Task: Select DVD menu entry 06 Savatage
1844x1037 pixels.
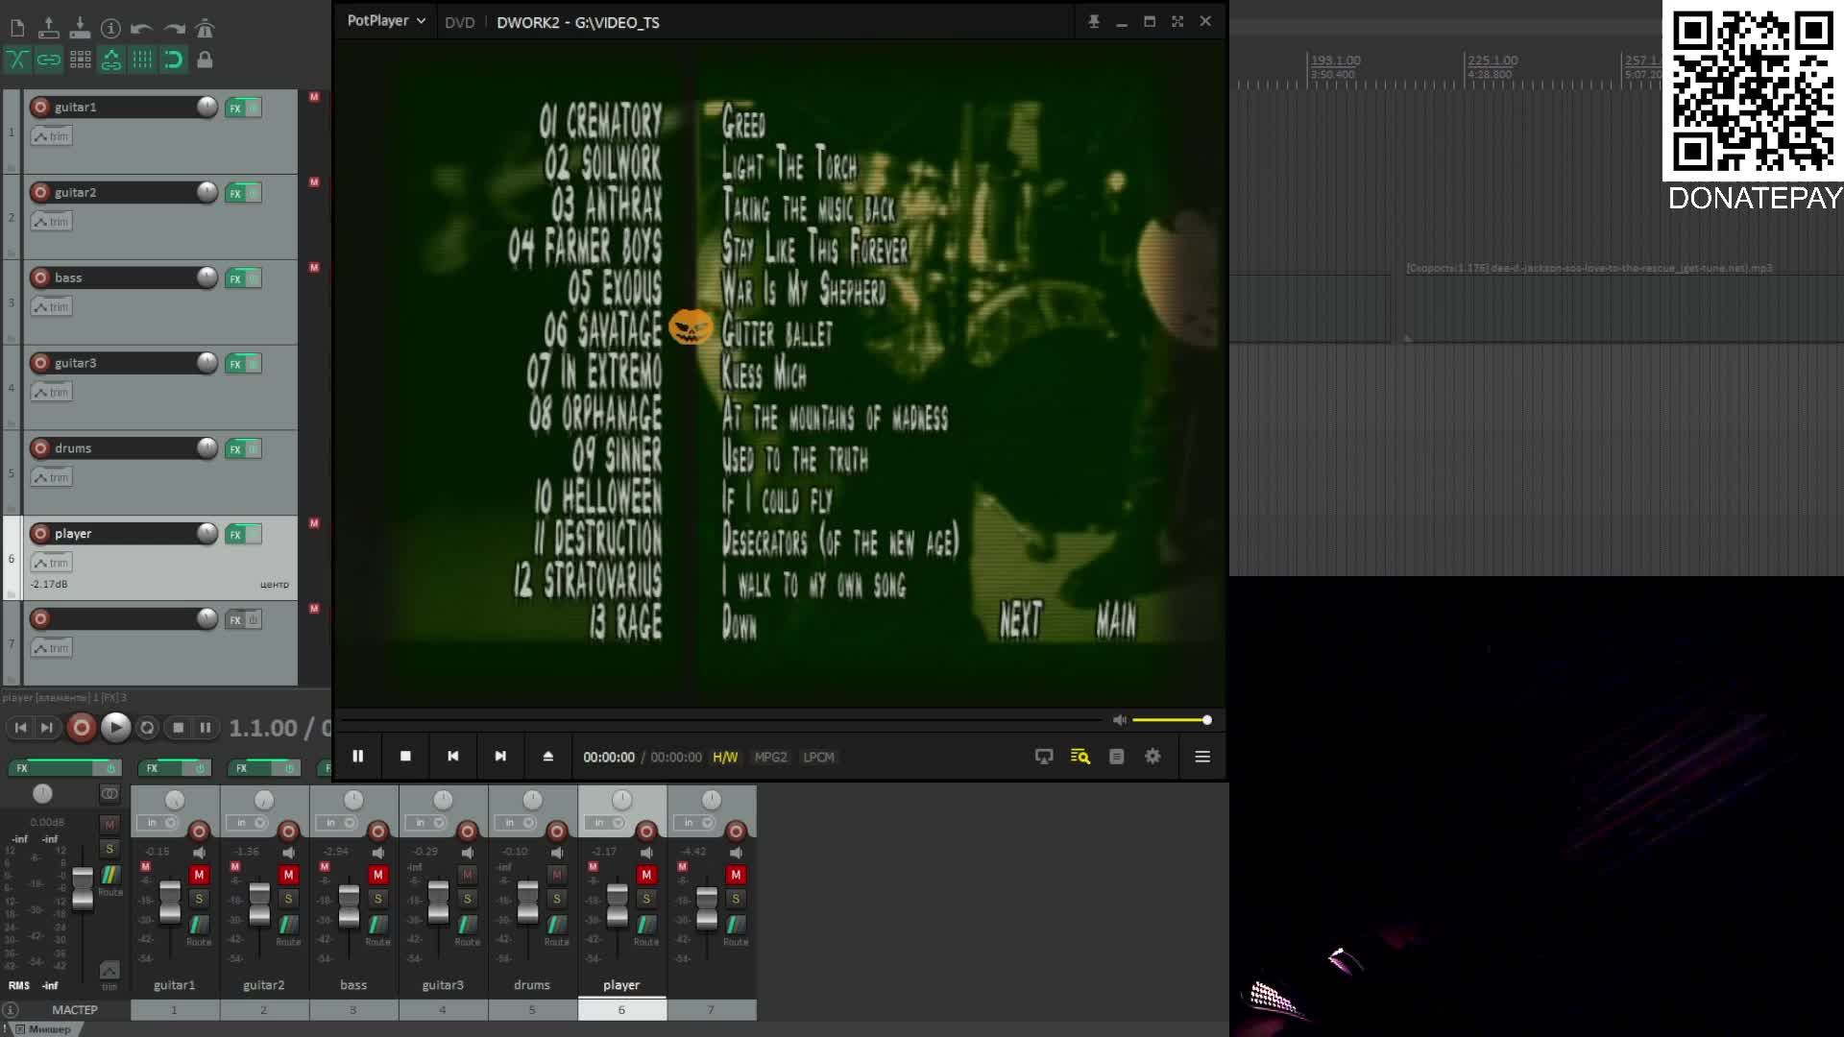Action: point(603,330)
